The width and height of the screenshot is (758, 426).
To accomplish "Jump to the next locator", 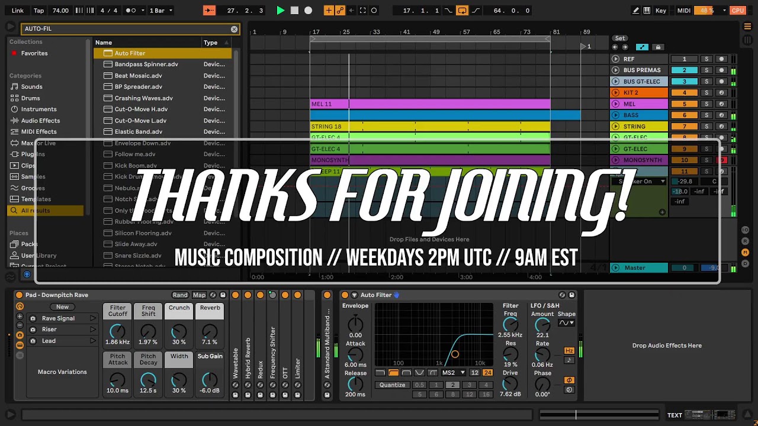I will pyautogui.click(x=624, y=47).
